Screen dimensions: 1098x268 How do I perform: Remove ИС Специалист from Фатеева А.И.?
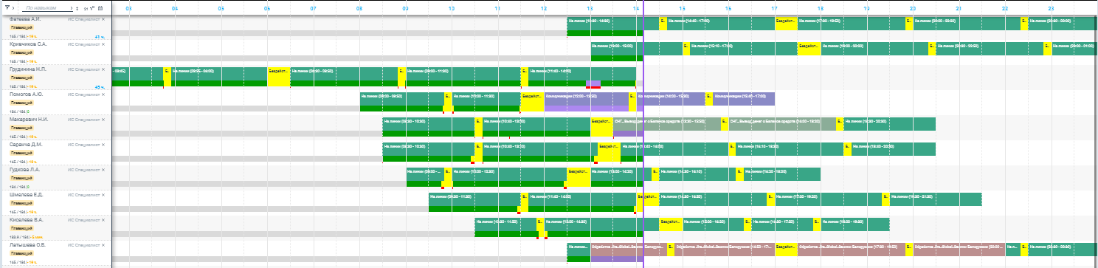pyautogui.click(x=103, y=19)
